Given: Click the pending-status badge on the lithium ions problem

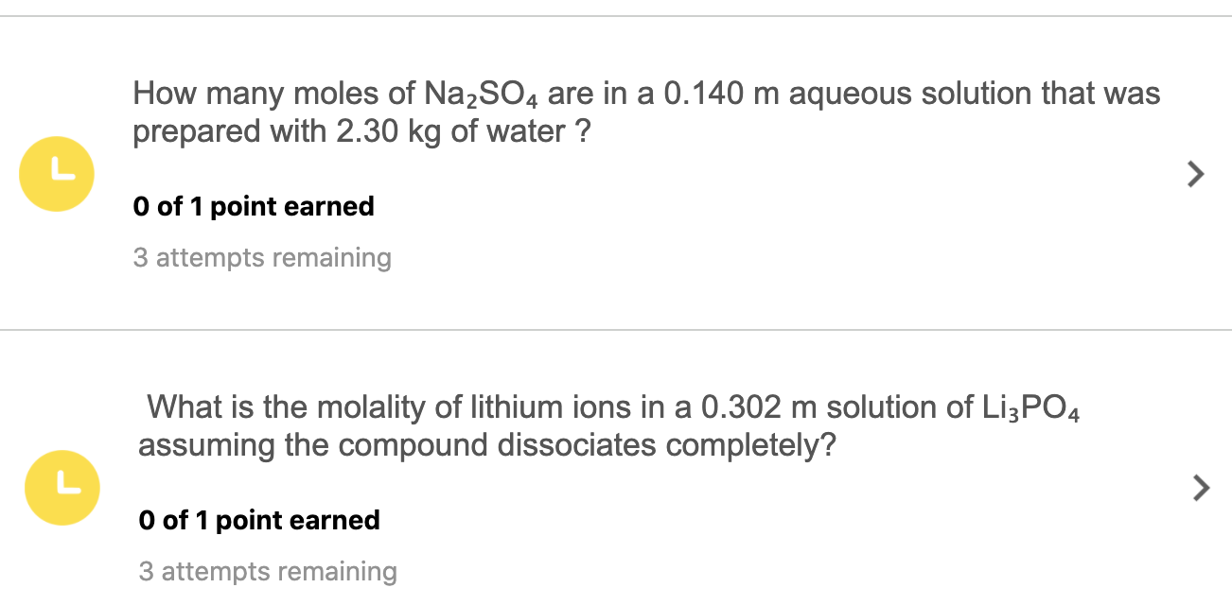Looking at the screenshot, I should [62, 488].
